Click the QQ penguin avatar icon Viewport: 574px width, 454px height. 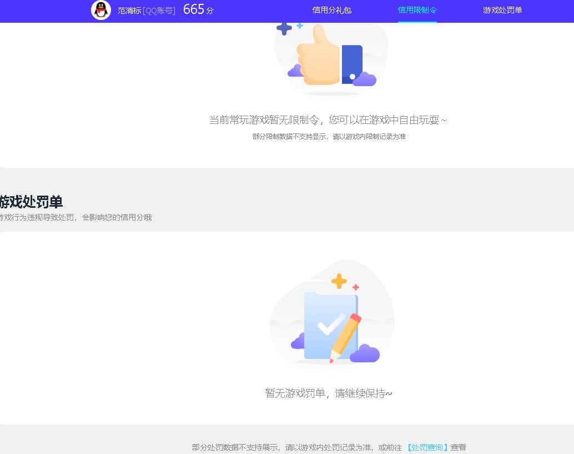pos(100,10)
